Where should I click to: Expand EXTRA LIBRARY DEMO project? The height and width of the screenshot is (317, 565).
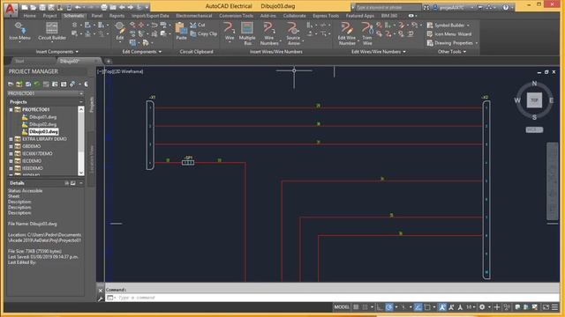coord(11,139)
